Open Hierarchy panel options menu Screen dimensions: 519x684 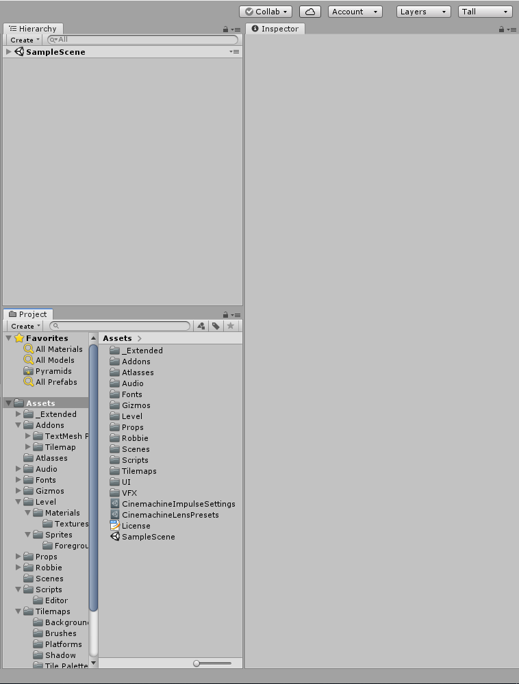point(236,29)
